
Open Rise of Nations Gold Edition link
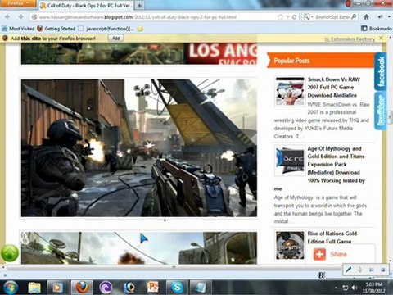click(332, 238)
